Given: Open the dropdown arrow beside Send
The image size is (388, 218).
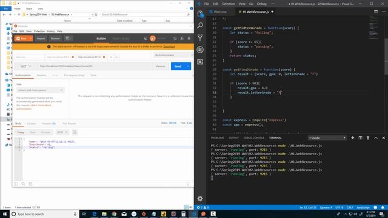Looking at the screenshot, I should 188,66.
